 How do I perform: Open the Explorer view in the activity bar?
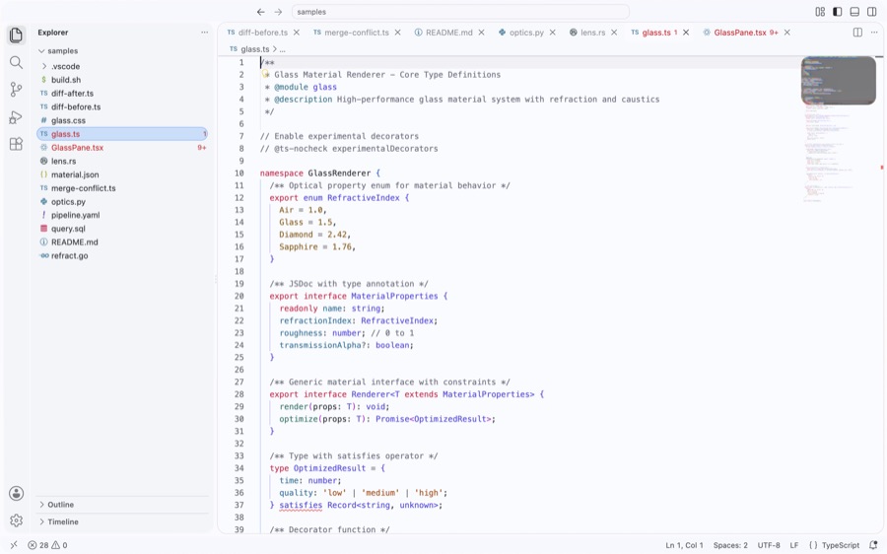pyautogui.click(x=16, y=35)
